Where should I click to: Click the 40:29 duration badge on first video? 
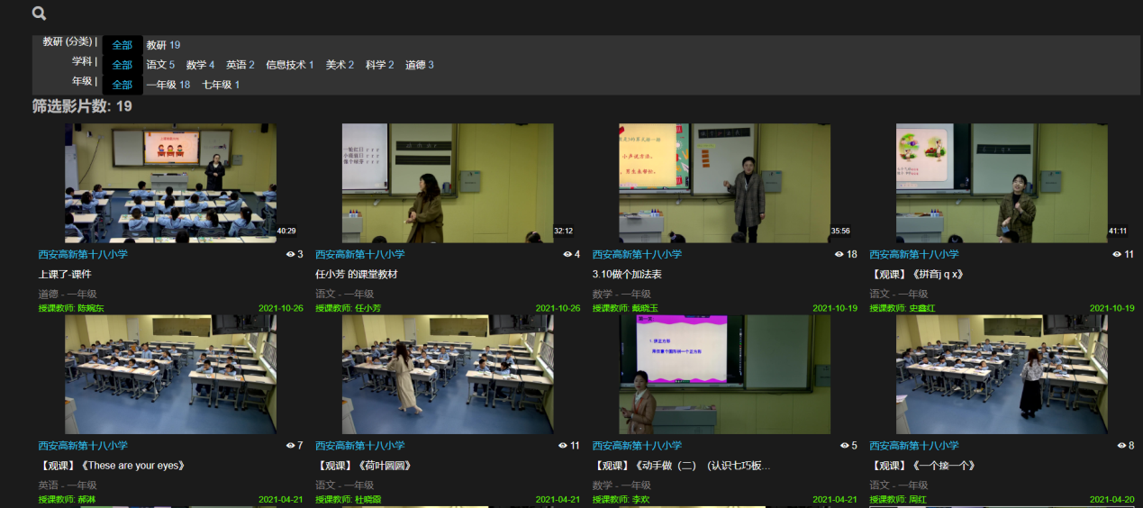pos(286,231)
